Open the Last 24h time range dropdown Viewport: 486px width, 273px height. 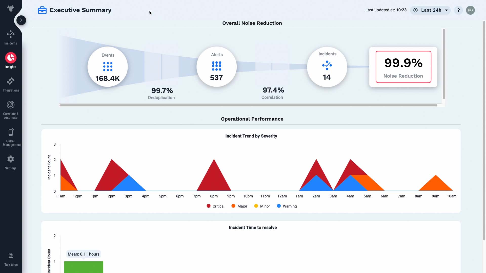point(431,10)
